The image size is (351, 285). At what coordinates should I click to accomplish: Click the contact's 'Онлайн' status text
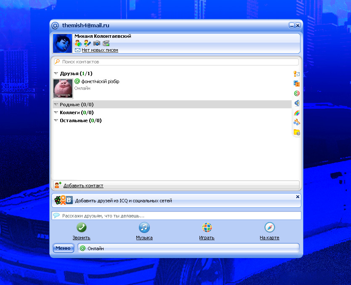(82, 89)
